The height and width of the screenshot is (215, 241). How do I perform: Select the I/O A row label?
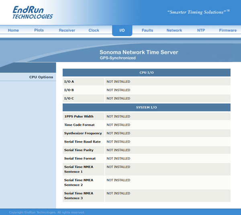(x=69, y=82)
